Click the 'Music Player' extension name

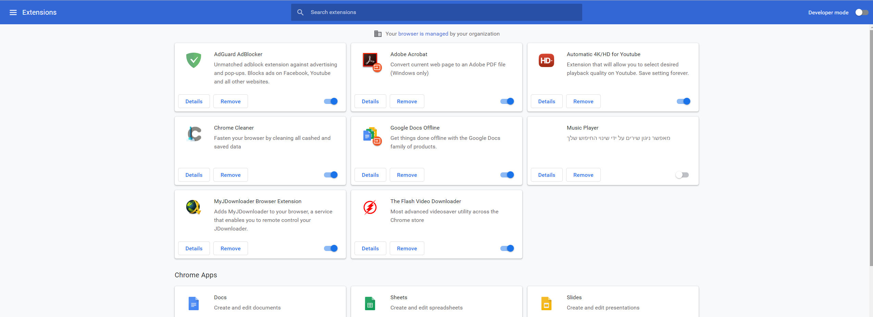click(582, 128)
